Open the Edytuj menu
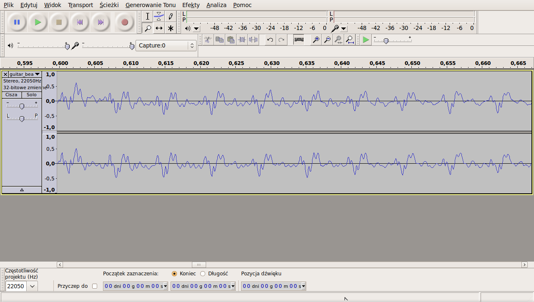534x302 pixels. 29,5
